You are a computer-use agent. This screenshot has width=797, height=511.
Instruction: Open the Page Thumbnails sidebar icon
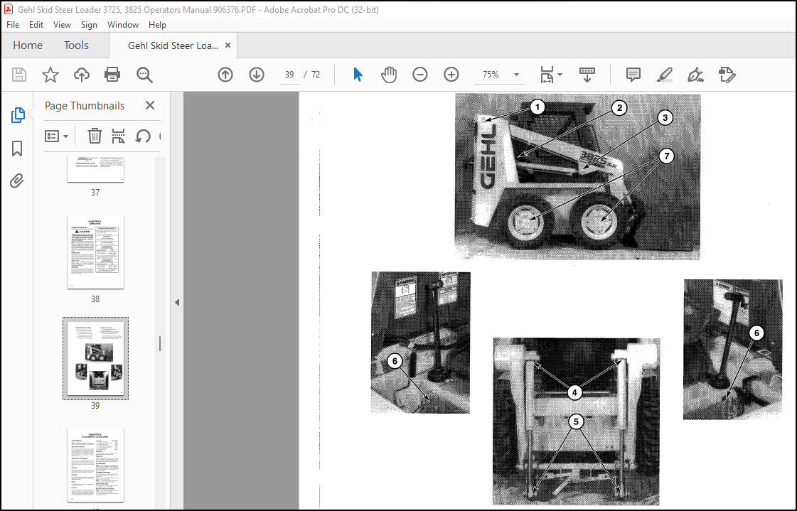pyautogui.click(x=17, y=115)
